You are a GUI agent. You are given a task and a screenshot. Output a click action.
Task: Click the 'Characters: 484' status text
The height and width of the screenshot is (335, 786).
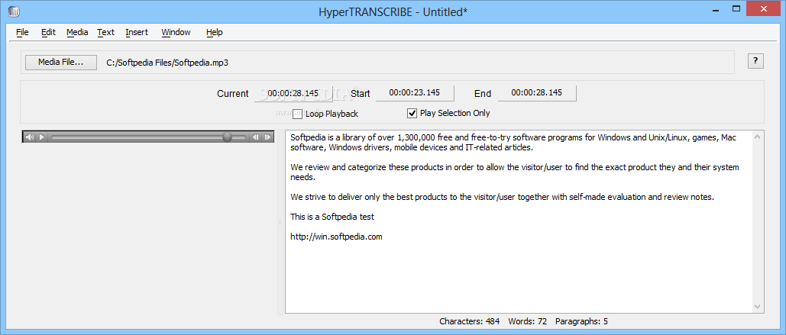click(469, 321)
